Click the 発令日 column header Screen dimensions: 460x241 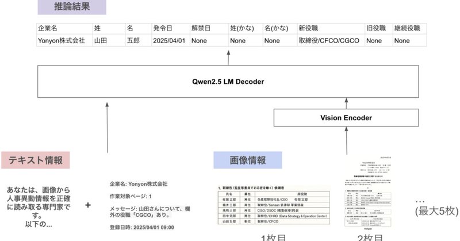pyautogui.click(x=171, y=29)
